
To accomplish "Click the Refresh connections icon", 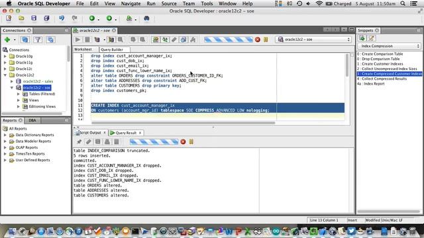I will click(x=25, y=40).
